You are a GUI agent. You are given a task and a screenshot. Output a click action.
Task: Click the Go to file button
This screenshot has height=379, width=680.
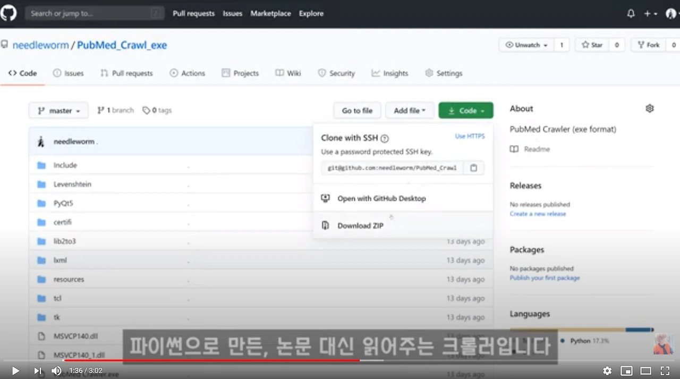tap(357, 111)
